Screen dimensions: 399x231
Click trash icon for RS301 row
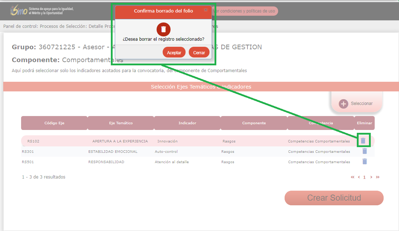(364, 151)
